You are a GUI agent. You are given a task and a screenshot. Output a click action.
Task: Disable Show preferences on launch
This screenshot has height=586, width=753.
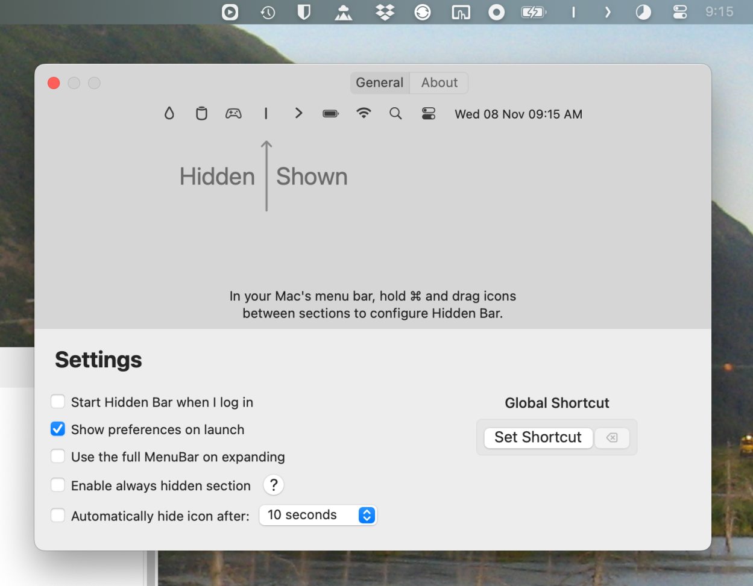(x=58, y=429)
